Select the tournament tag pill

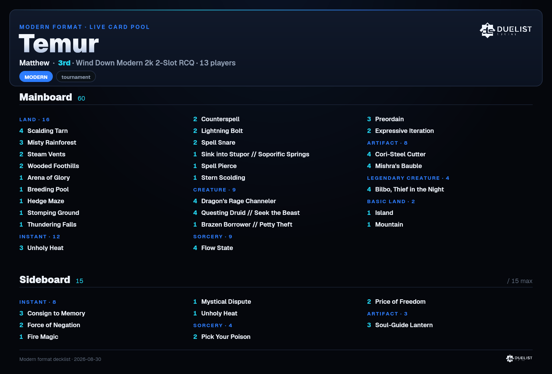point(76,77)
